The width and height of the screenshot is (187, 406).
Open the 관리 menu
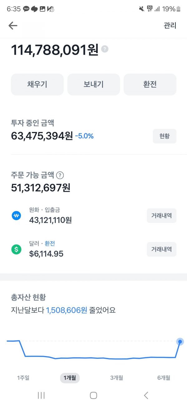point(170,26)
